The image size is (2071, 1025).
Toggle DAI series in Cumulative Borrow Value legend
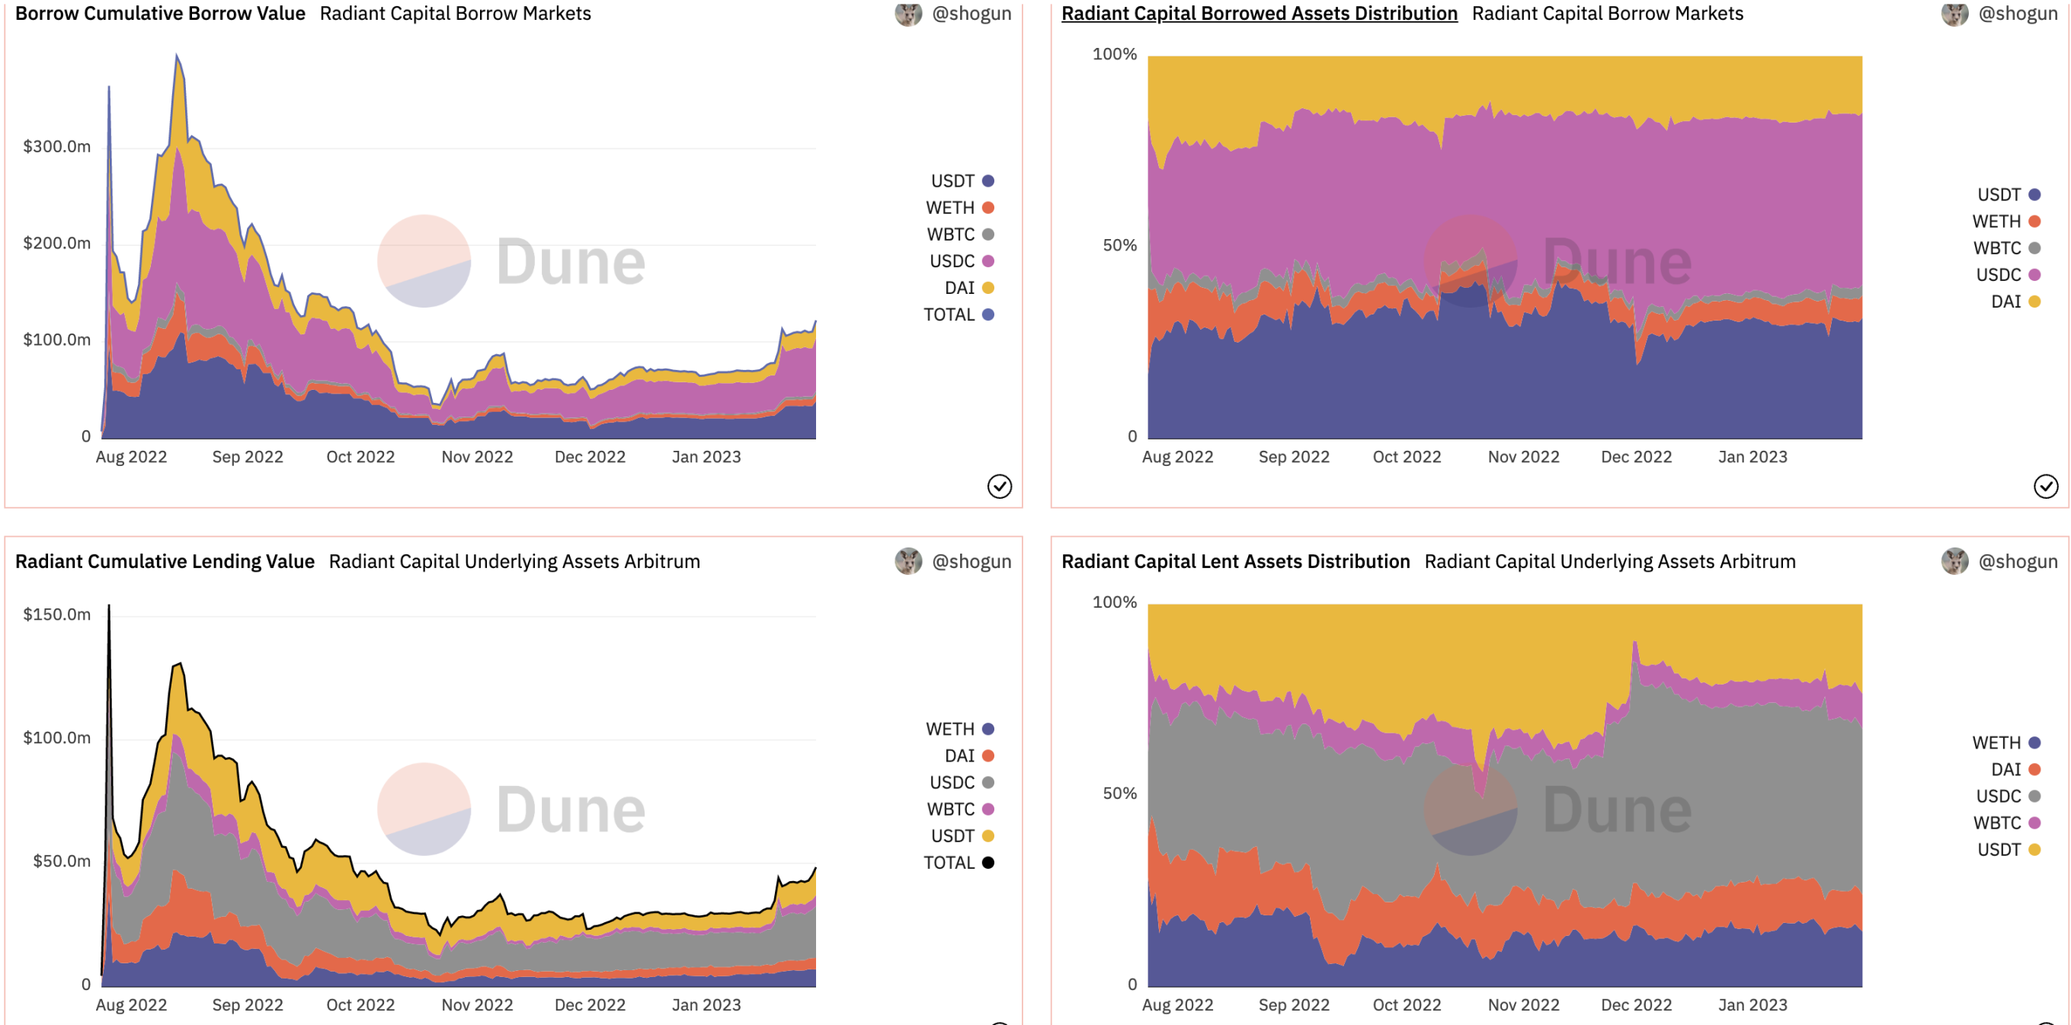(968, 288)
